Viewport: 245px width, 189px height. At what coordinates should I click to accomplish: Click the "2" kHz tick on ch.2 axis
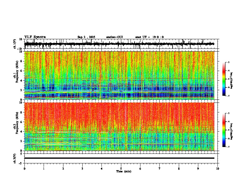[x=22, y=141]
